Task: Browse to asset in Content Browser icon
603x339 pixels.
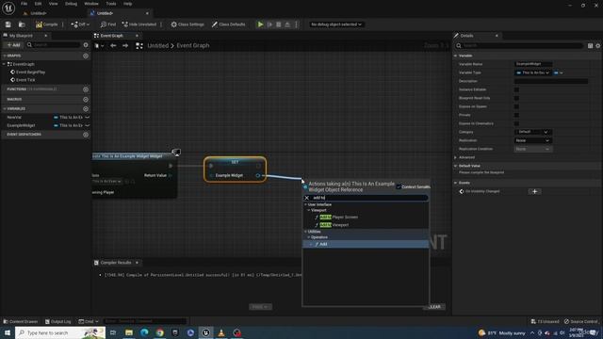Action: pos(22,24)
